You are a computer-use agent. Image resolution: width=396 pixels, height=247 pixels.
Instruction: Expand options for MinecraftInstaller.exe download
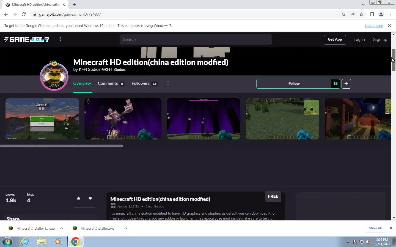[x=126, y=228]
